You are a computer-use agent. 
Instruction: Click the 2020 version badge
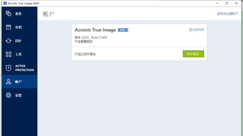tap(123, 30)
